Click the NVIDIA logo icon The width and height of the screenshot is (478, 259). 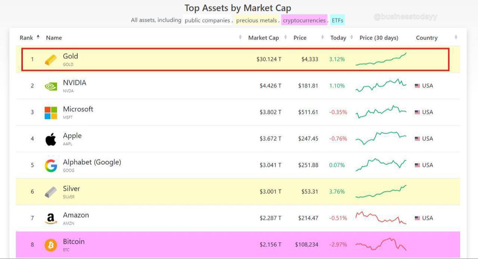tap(51, 86)
